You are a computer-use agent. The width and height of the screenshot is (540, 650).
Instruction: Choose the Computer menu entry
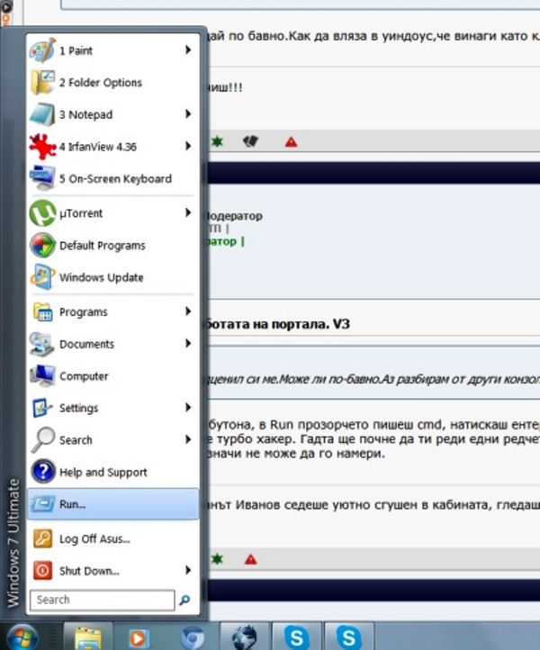click(x=112, y=375)
